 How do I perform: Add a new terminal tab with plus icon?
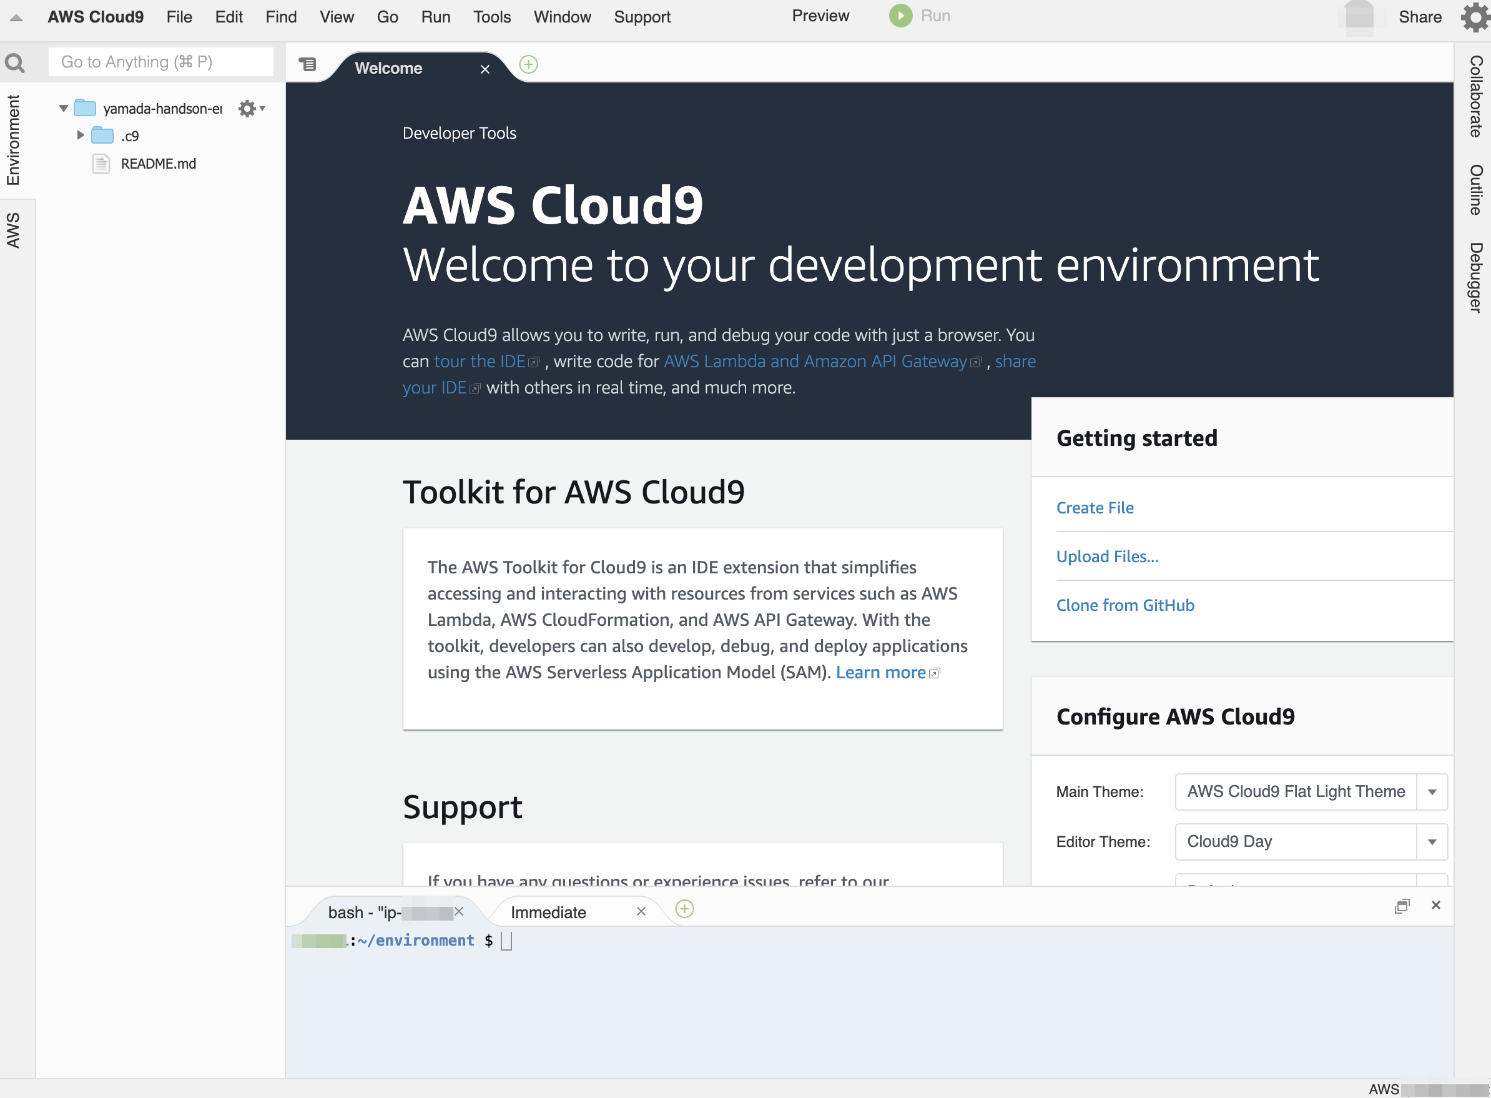[x=684, y=909]
